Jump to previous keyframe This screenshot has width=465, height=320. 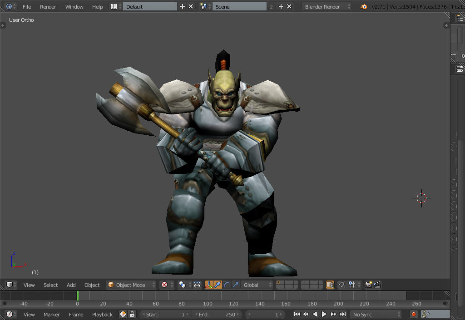point(306,314)
